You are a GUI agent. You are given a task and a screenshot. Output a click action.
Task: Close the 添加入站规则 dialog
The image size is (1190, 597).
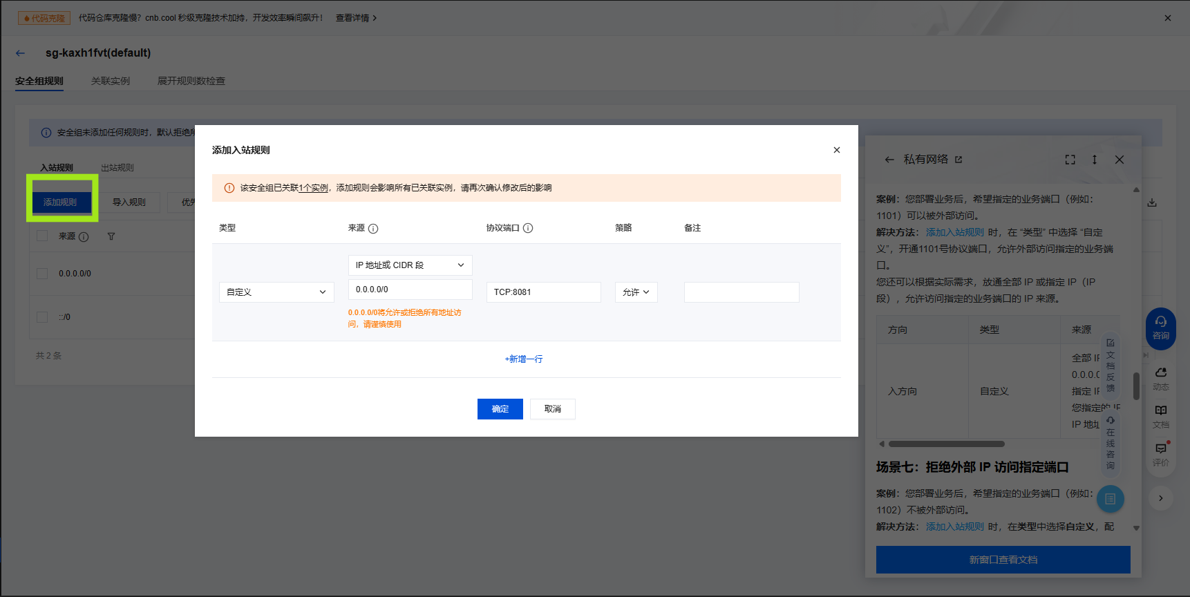coord(836,150)
